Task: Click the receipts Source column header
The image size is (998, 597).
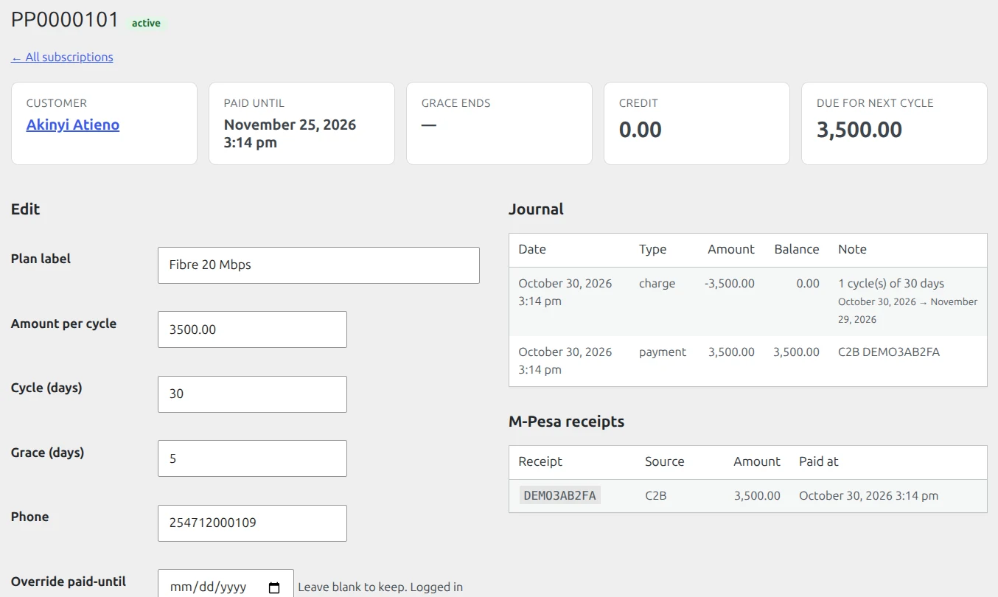Action: [x=665, y=461]
